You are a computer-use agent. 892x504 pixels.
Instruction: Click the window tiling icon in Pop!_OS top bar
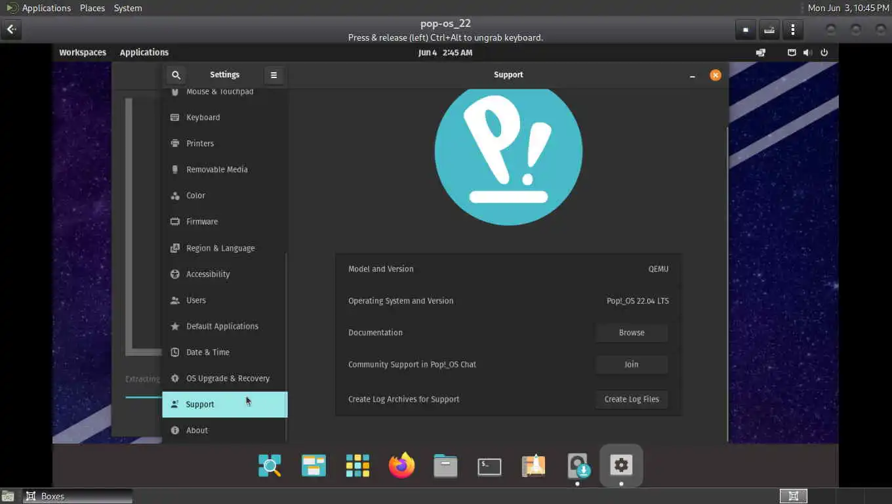(761, 52)
